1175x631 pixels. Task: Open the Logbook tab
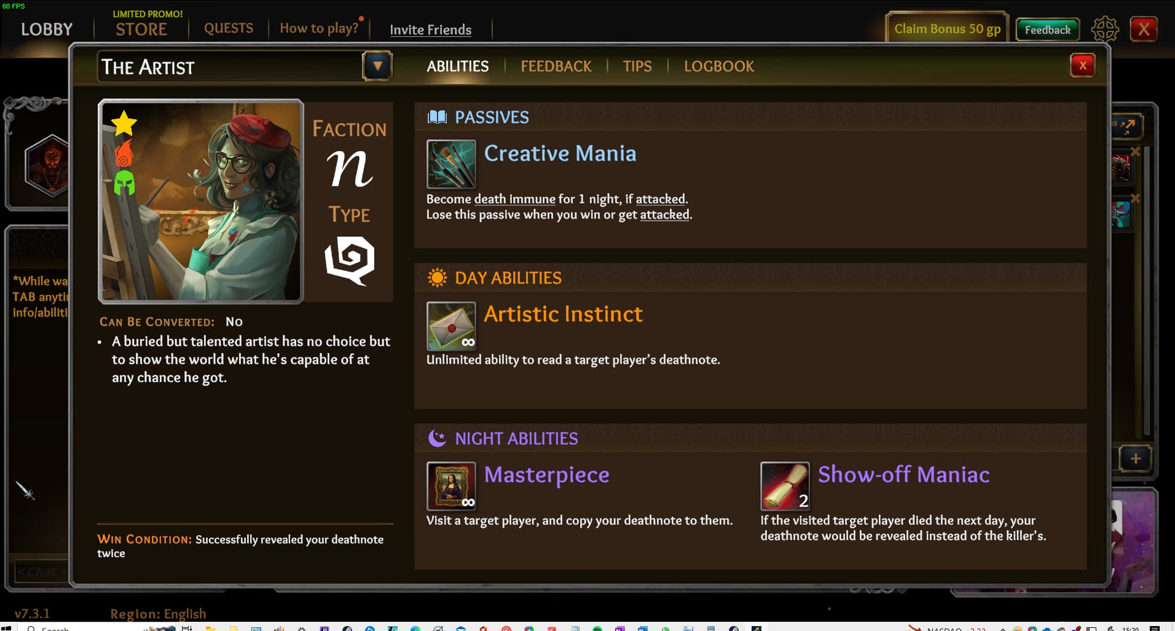pyautogui.click(x=719, y=66)
